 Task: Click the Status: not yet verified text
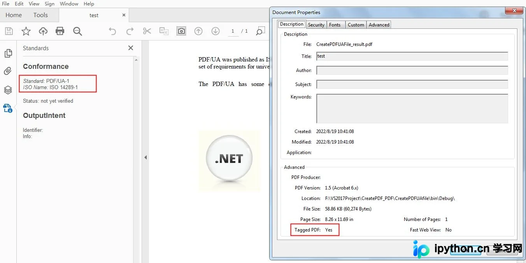(48, 101)
